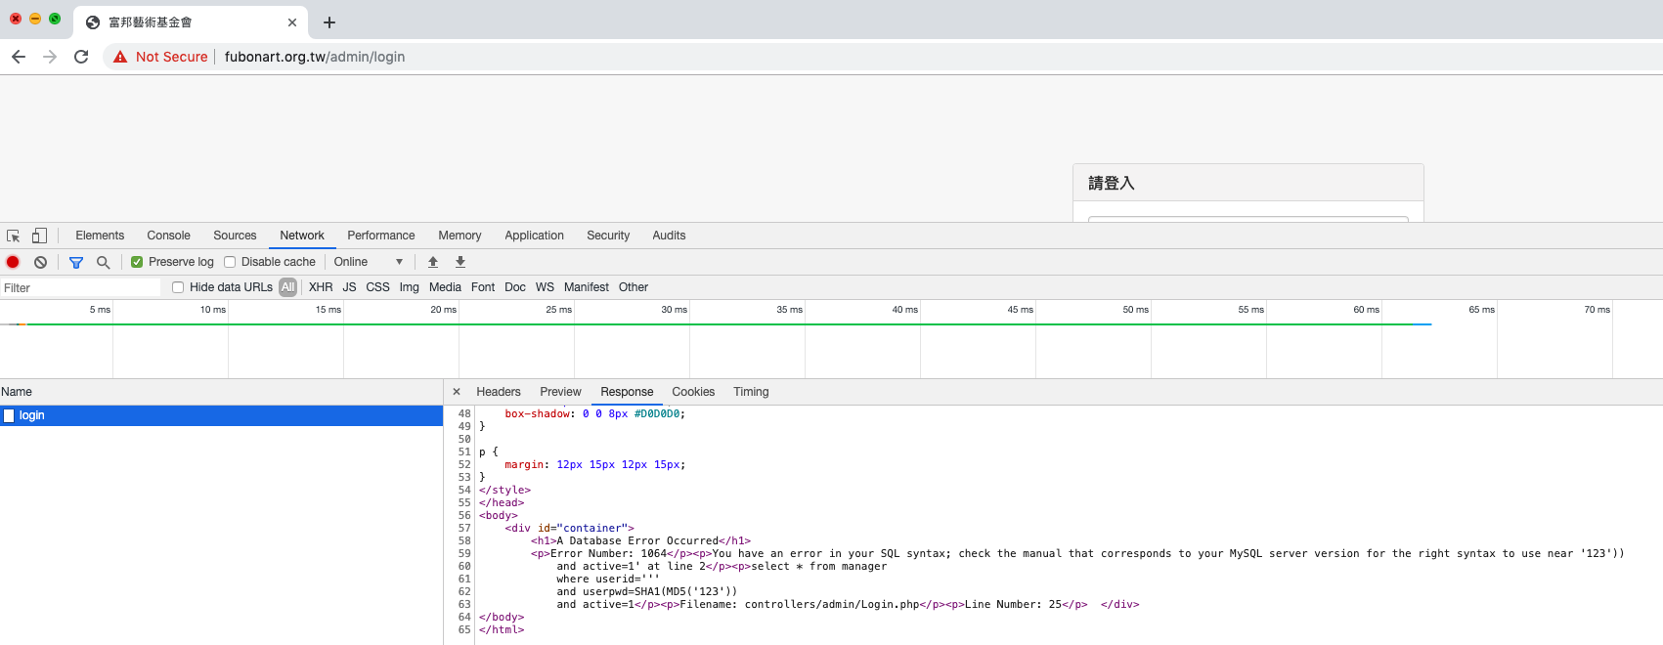Screen dimensions: 1663x645
Task: Toggle the device toolbar icon
Action: tap(39, 236)
